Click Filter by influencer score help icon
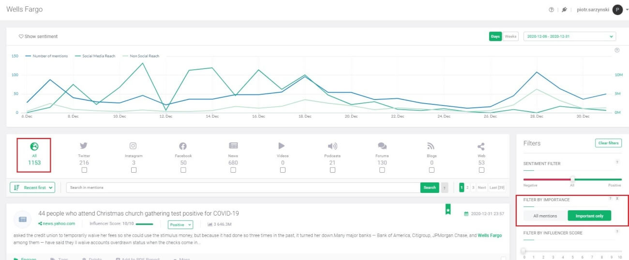Image resolution: width=629 pixels, height=260 pixels. (x=617, y=232)
